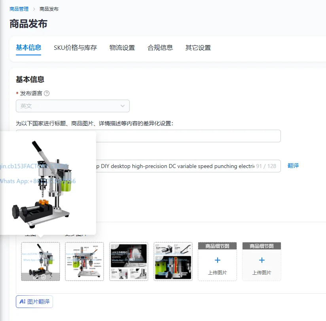
Task: Go to 其它设置 tab
Action: pos(198,47)
